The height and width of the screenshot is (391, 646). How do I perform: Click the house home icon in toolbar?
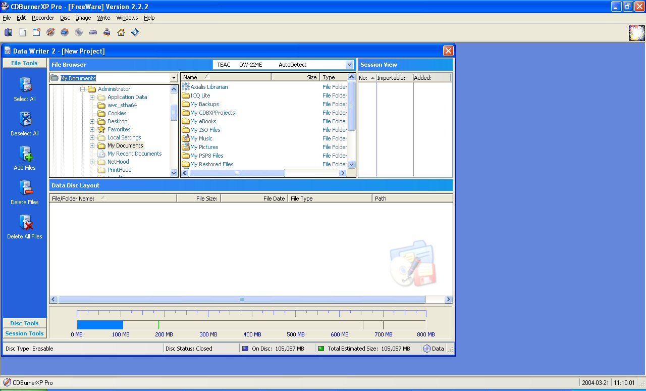coord(121,32)
